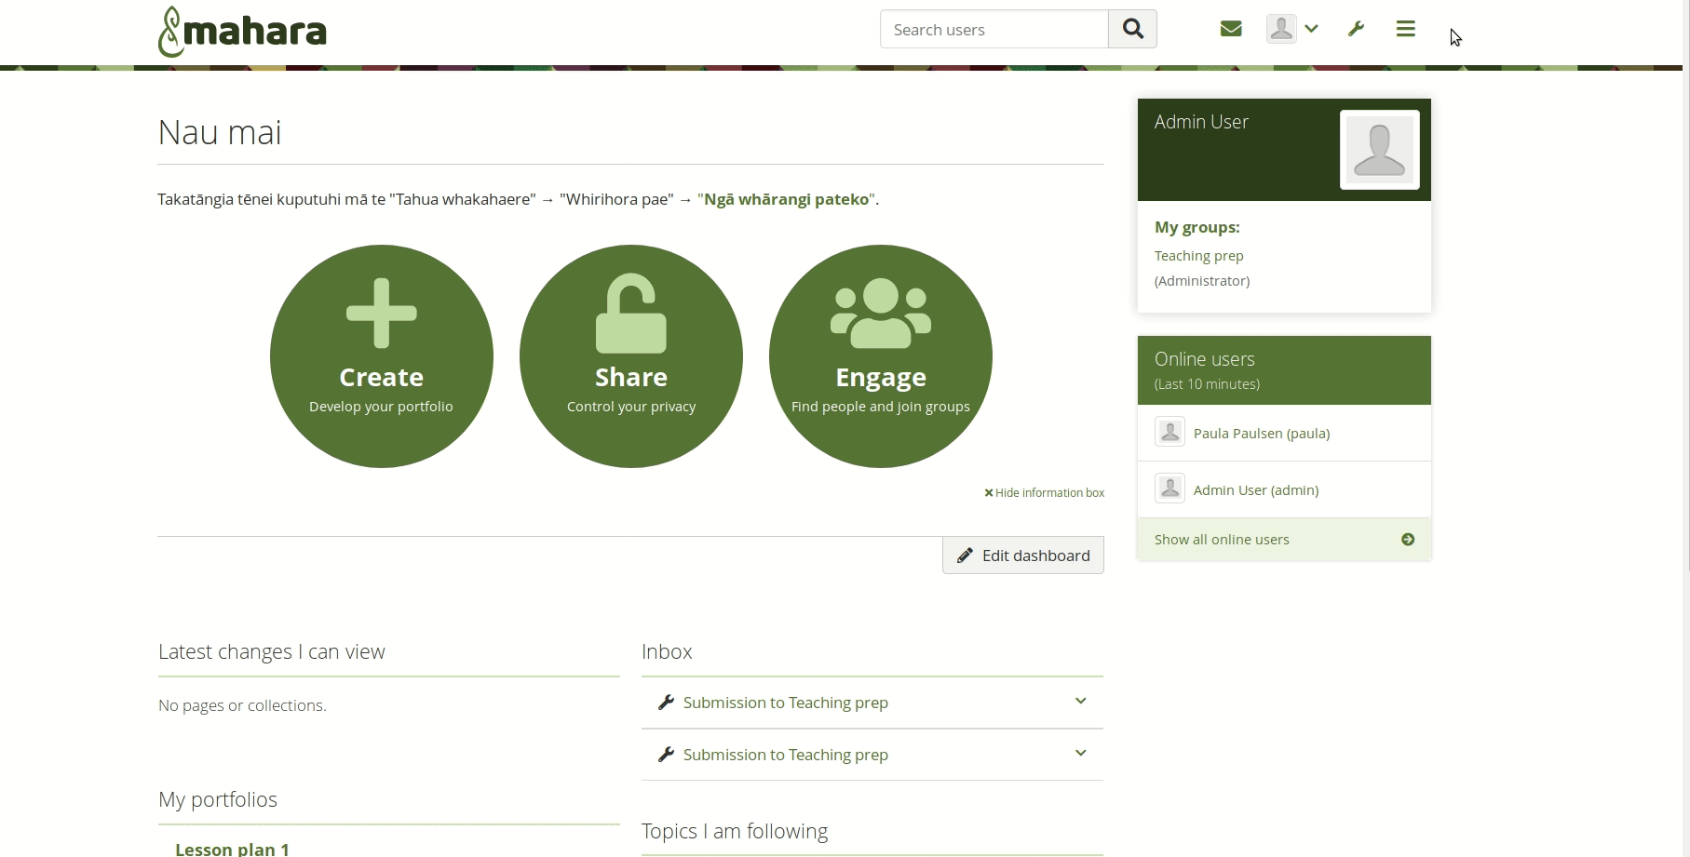Viewport: 1690px width, 857px height.
Task: Open the Teaching prep group link
Action: pyautogui.click(x=1198, y=256)
